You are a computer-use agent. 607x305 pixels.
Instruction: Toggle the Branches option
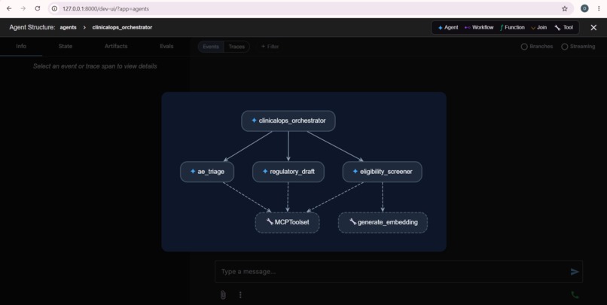[537, 47]
